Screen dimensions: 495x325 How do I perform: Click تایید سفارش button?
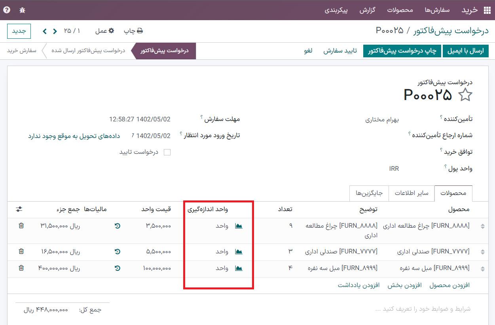point(340,51)
